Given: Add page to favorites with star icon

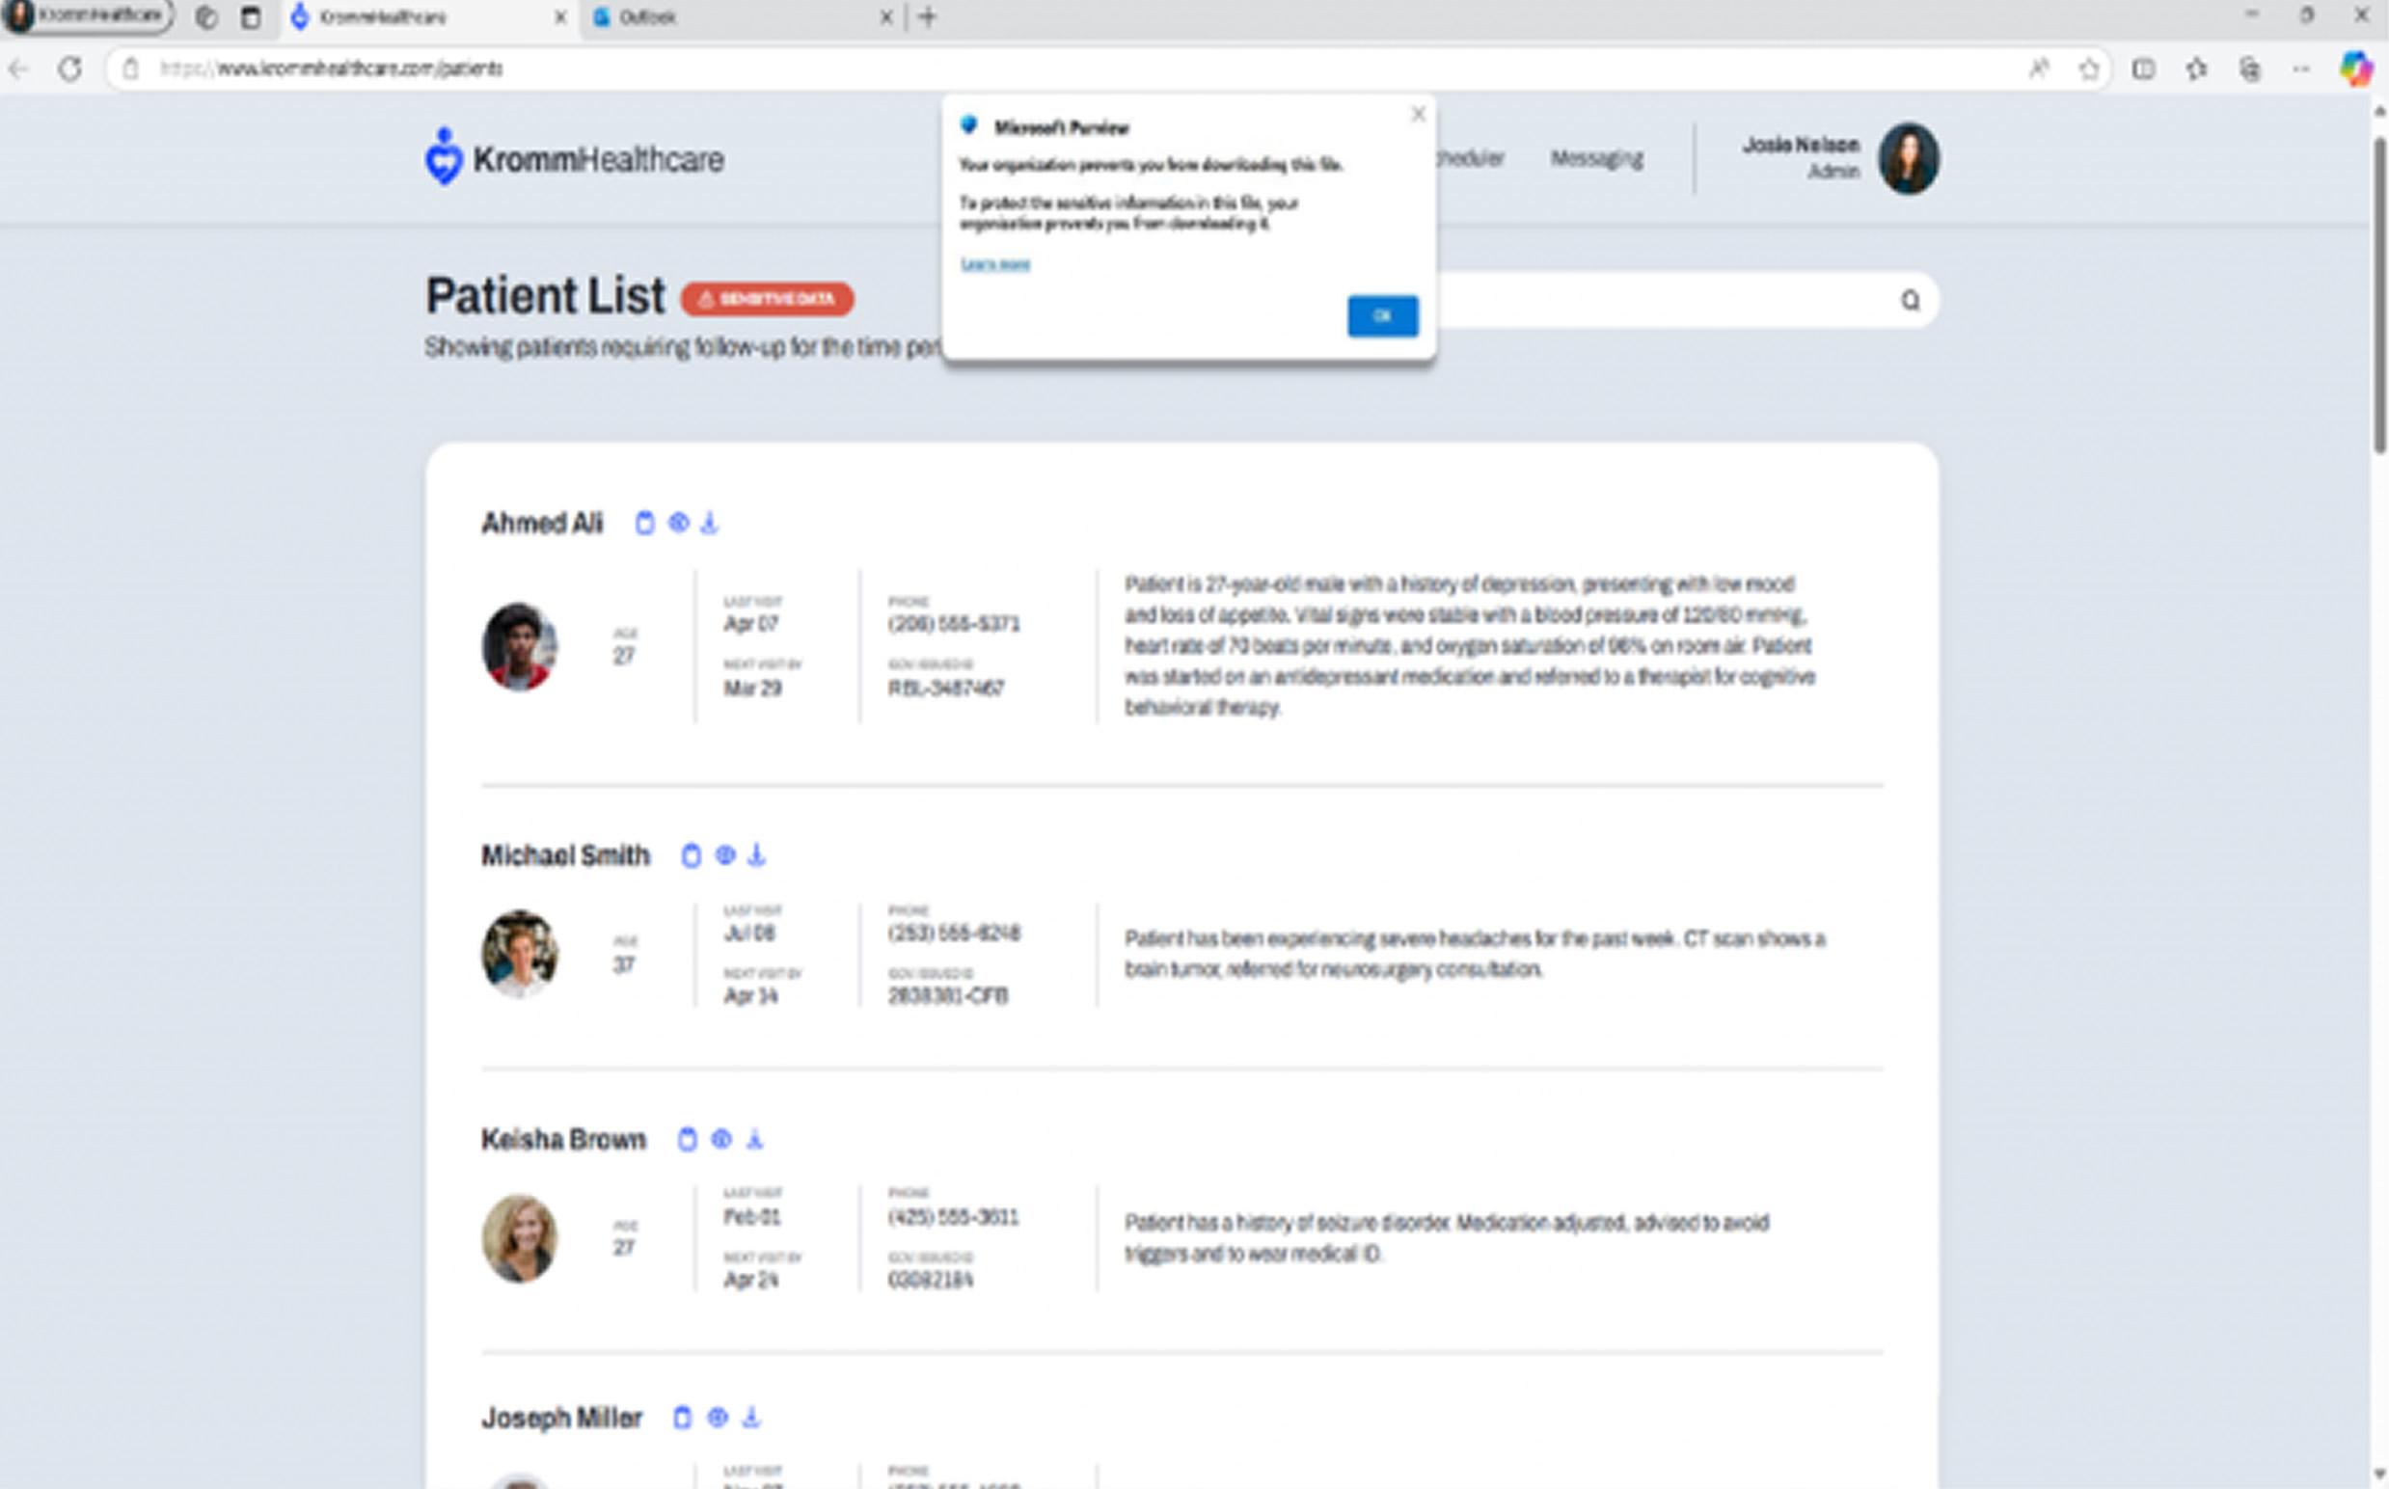Looking at the screenshot, I should pyautogui.click(x=2089, y=68).
